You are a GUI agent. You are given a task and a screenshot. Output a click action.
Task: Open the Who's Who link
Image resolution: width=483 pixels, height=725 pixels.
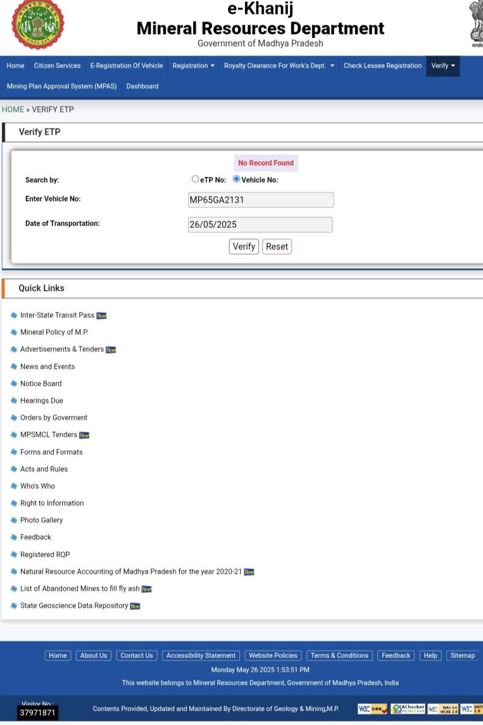37,486
